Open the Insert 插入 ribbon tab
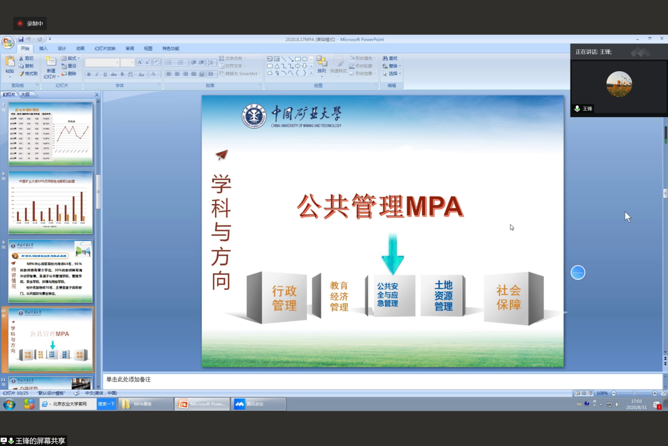The width and height of the screenshot is (668, 446). pyautogui.click(x=43, y=49)
